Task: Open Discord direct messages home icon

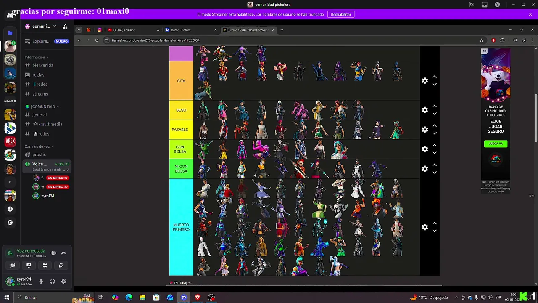Action: (10, 16)
